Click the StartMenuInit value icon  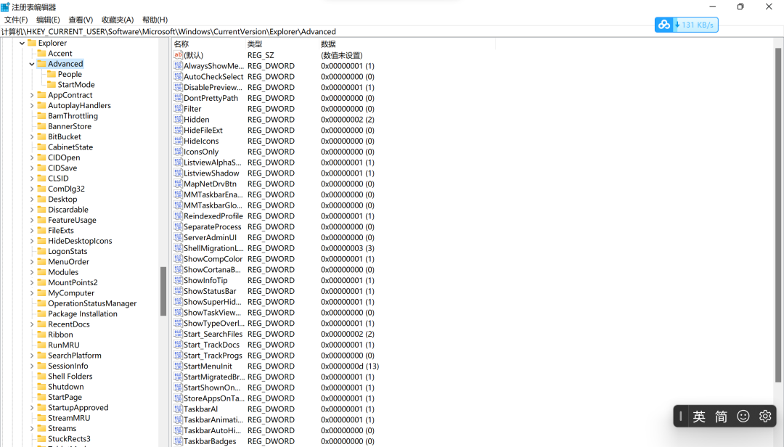pyautogui.click(x=178, y=366)
